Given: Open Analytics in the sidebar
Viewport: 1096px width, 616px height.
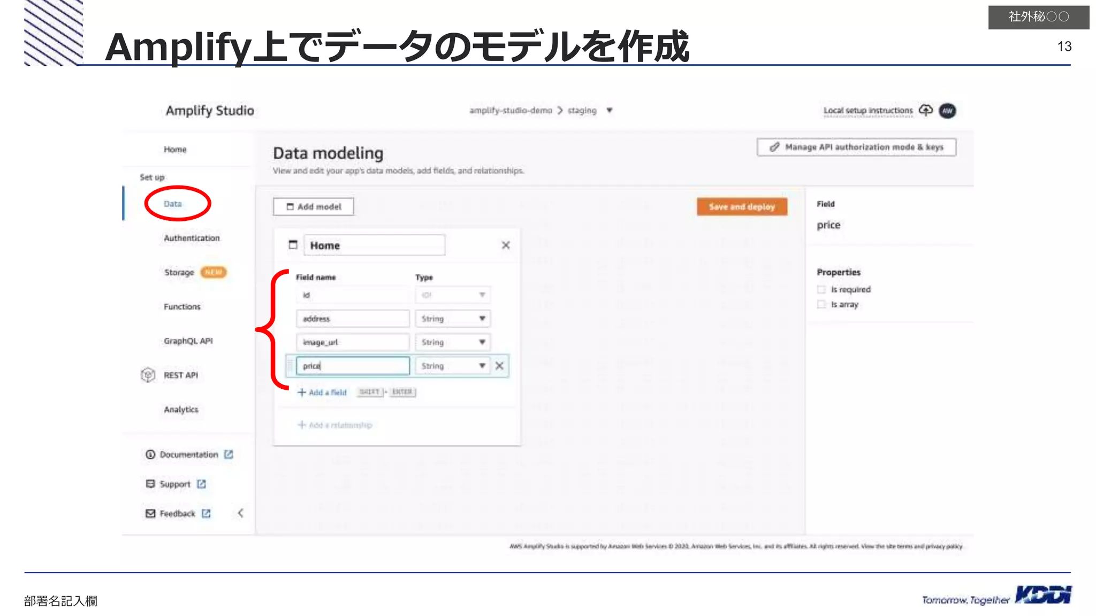Looking at the screenshot, I should click(181, 410).
